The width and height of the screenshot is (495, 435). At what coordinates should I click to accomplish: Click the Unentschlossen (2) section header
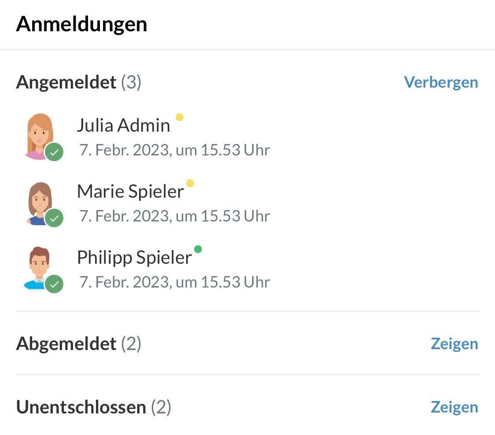(x=93, y=407)
